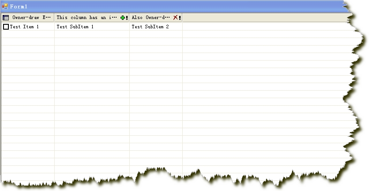Click the calendar icon in first column header
369x191 pixels.
point(6,17)
